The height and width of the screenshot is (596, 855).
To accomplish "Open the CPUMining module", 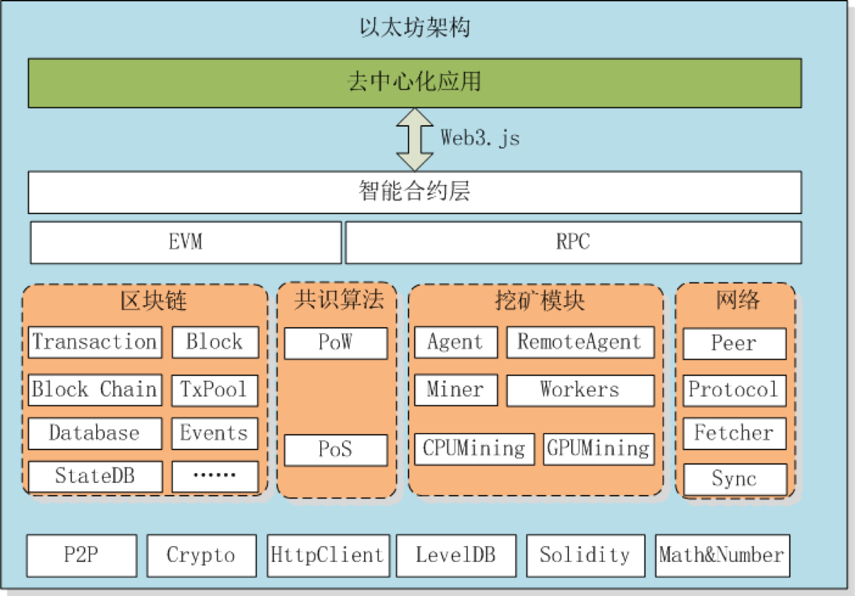I will click(x=474, y=449).
